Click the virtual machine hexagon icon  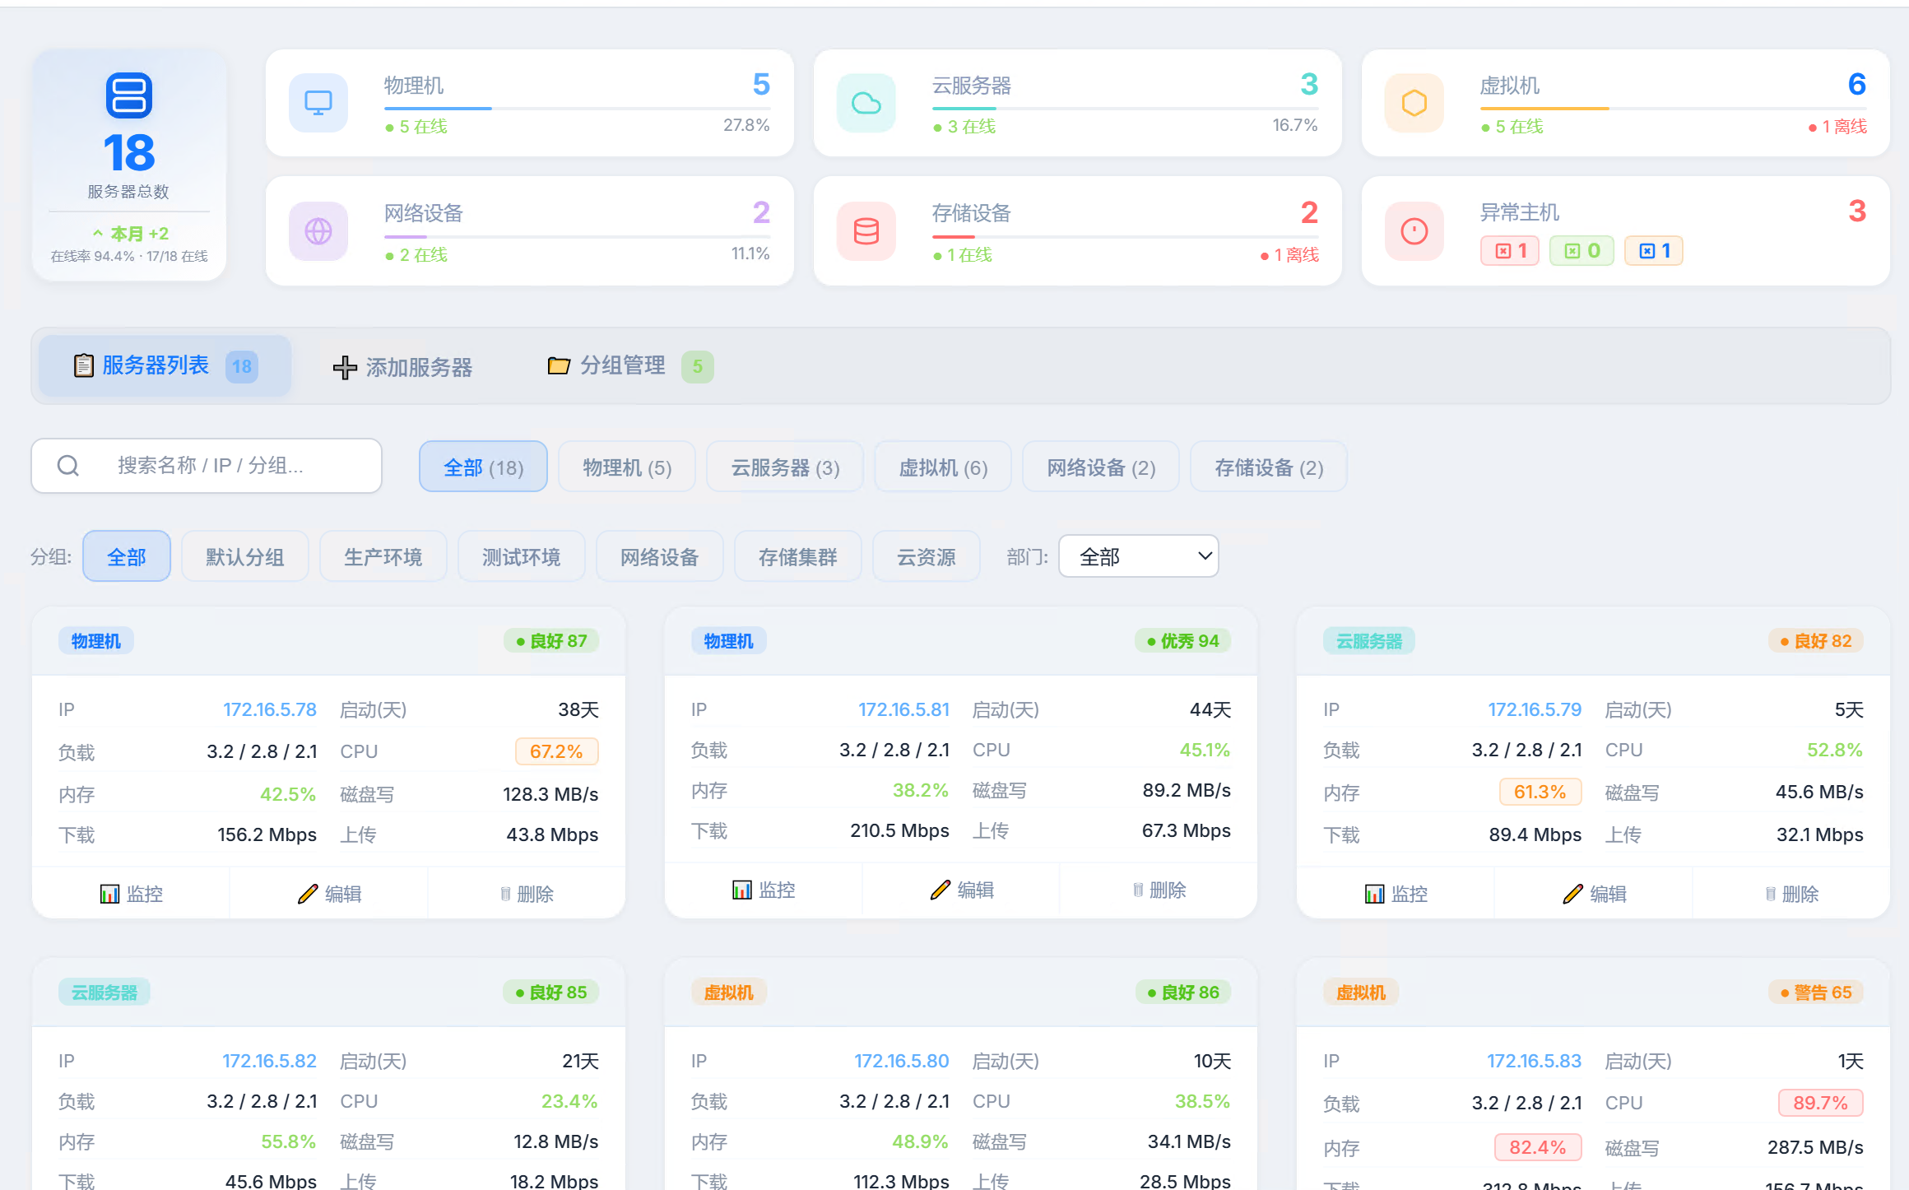(1414, 103)
